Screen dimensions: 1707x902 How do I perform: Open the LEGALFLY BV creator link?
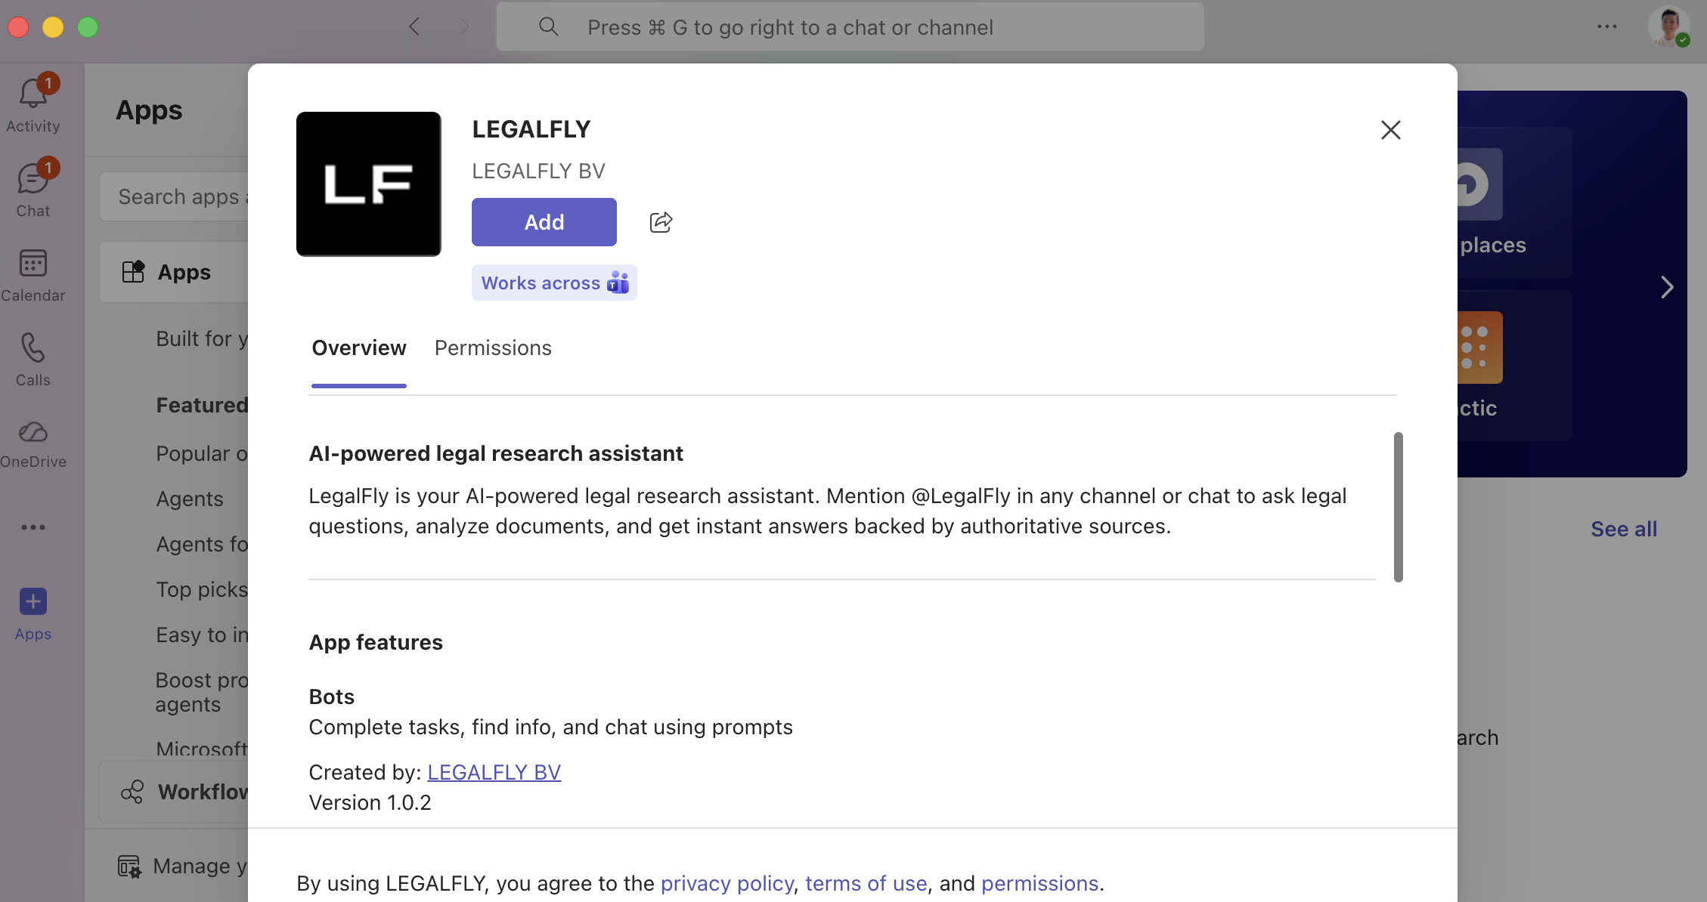494,772
